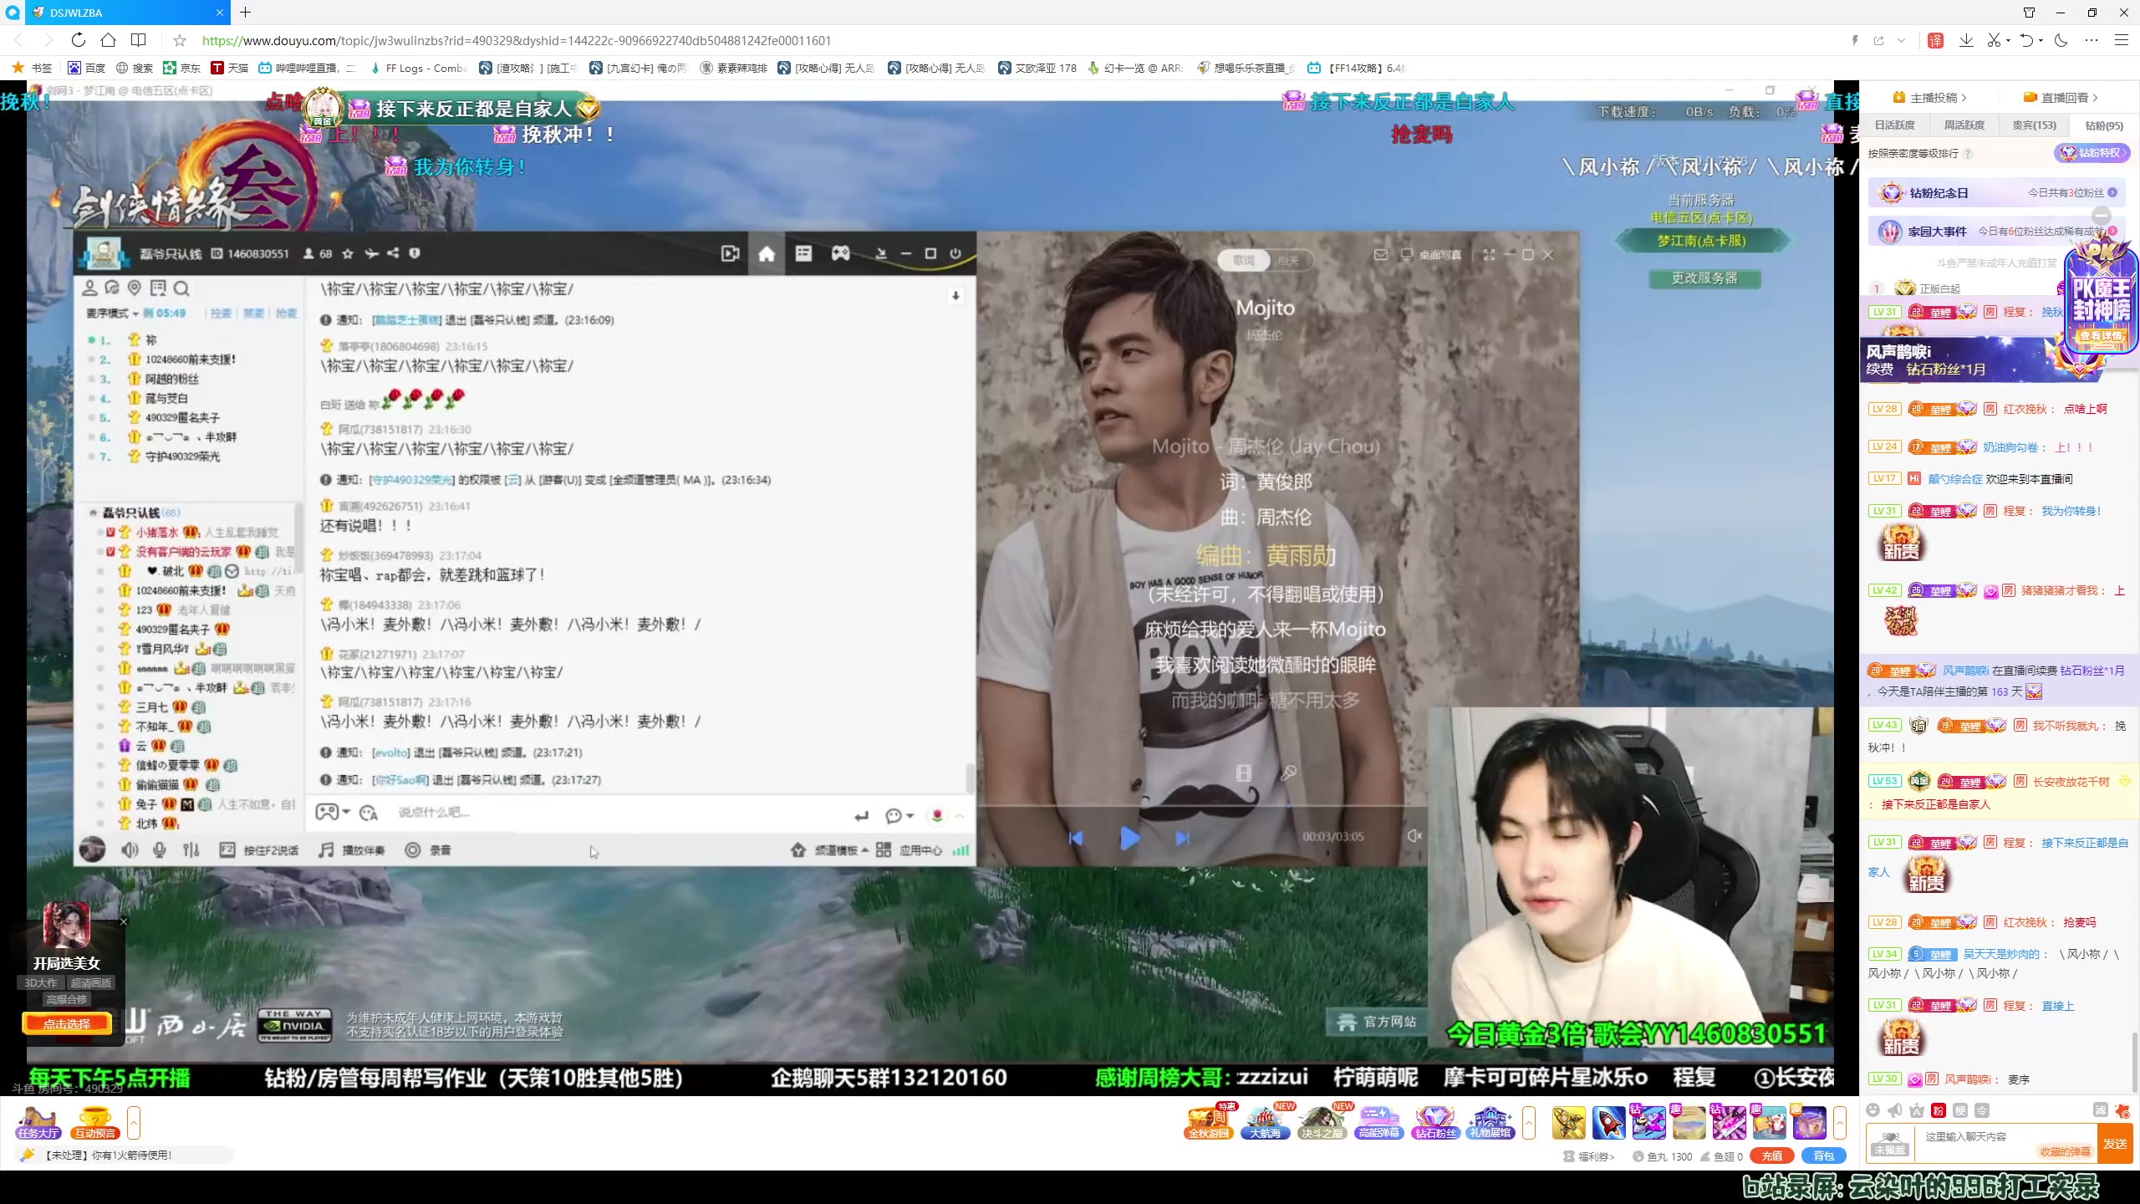The height and width of the screenshot is (1204, 2140).
Task: Open the 高能弹幕 icon
Action: pos(1378,1121)
